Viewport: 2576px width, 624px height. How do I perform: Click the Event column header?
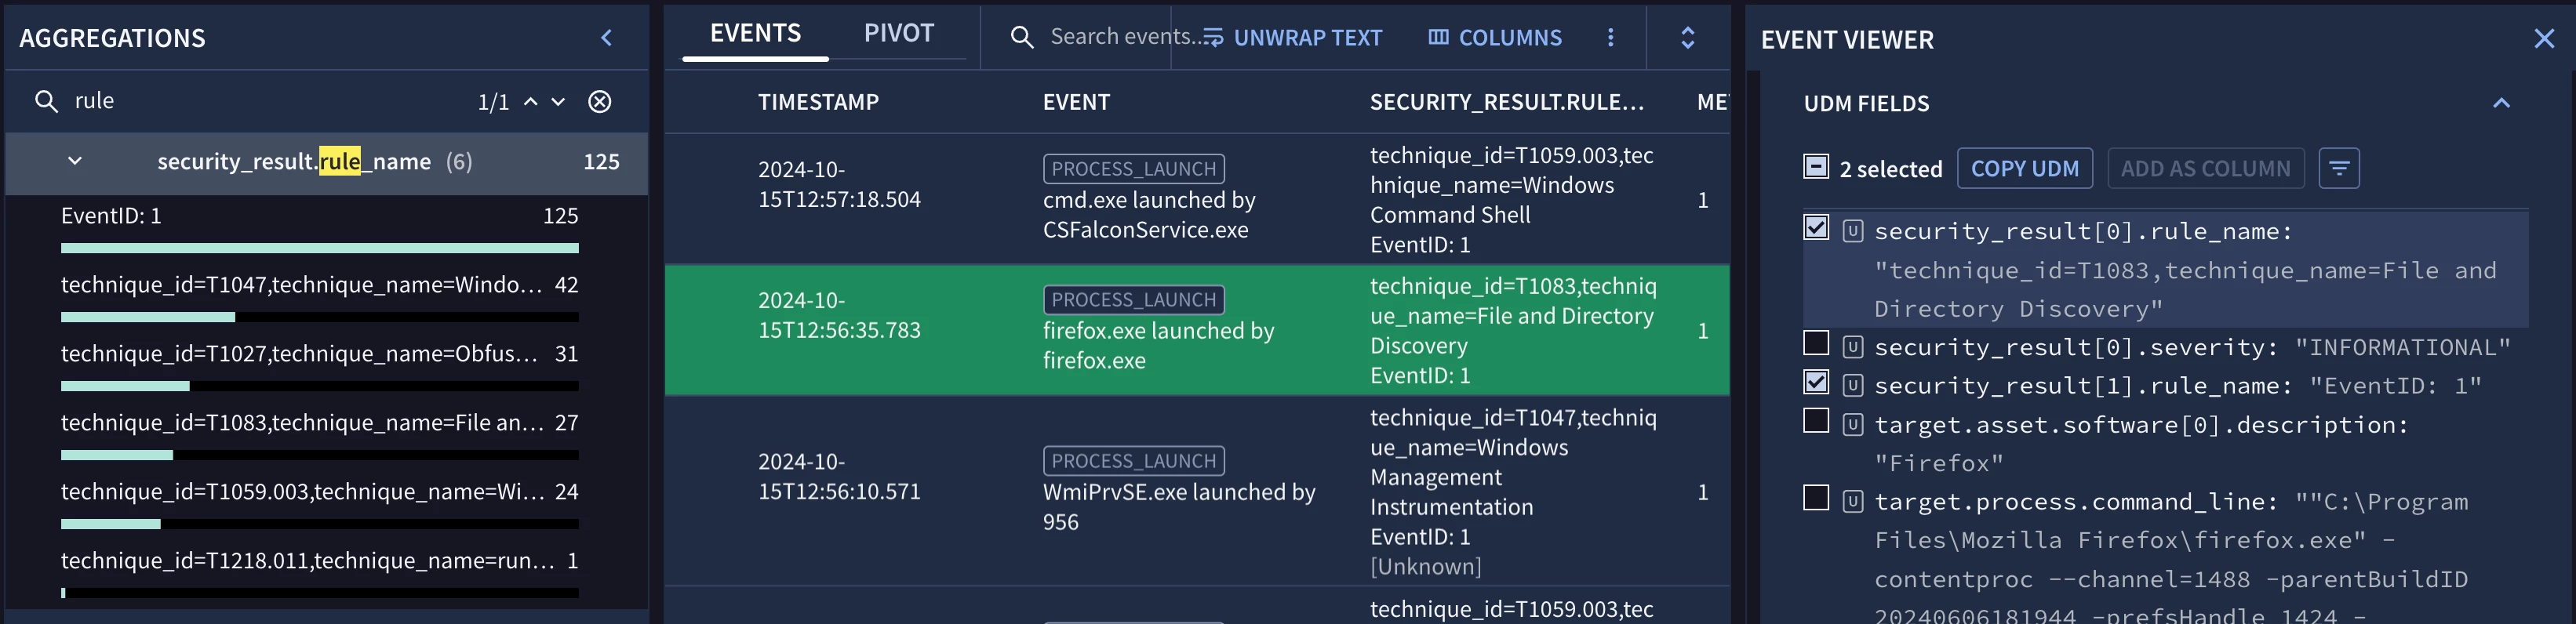(x=1076, y=102)
